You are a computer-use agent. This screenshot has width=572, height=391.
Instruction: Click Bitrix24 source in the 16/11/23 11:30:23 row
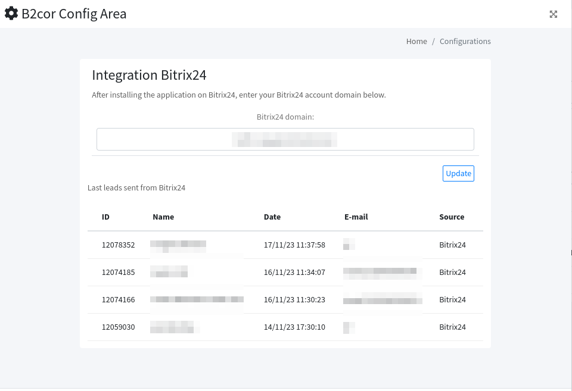pos(452,300)
